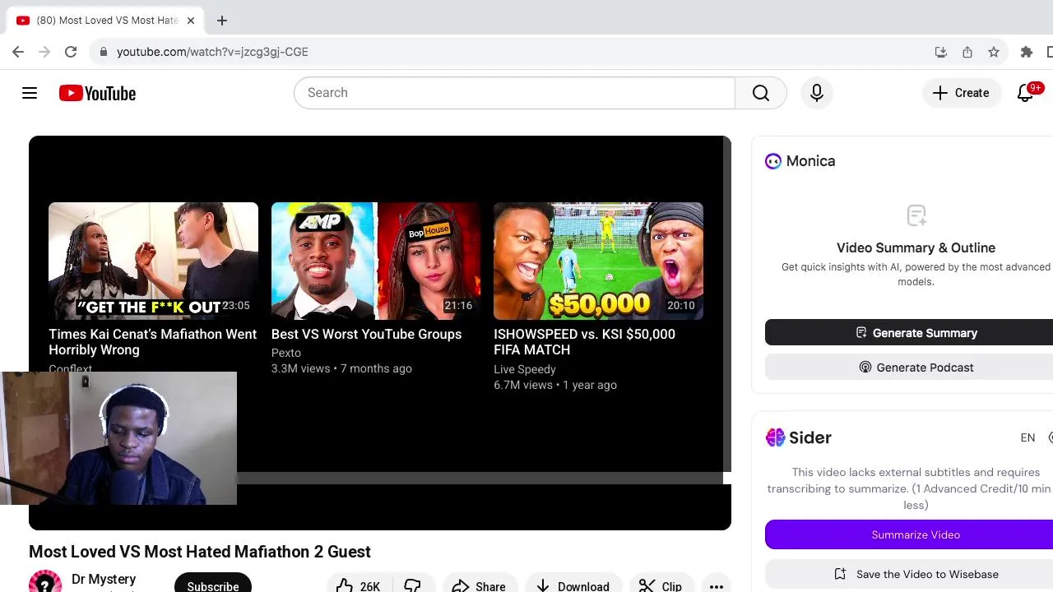Click the browser forward arrow

coord(44,52)
